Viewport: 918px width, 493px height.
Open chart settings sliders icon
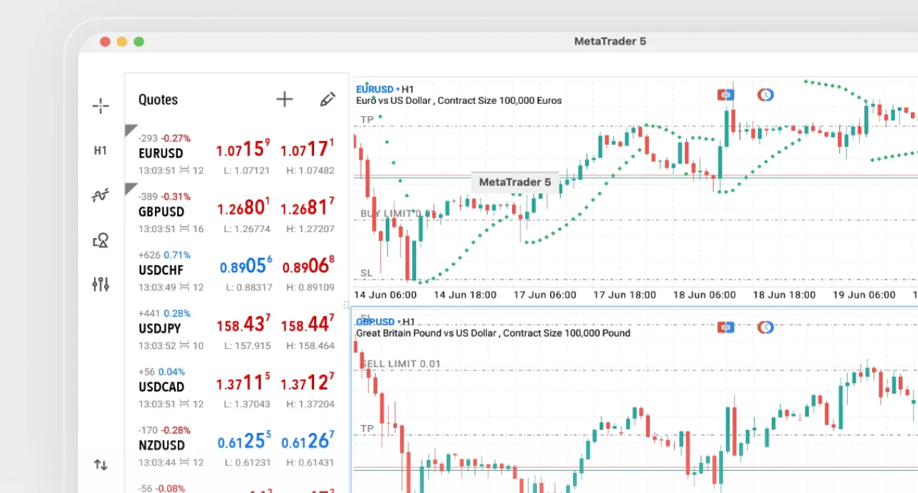click(x=100, y=284)
